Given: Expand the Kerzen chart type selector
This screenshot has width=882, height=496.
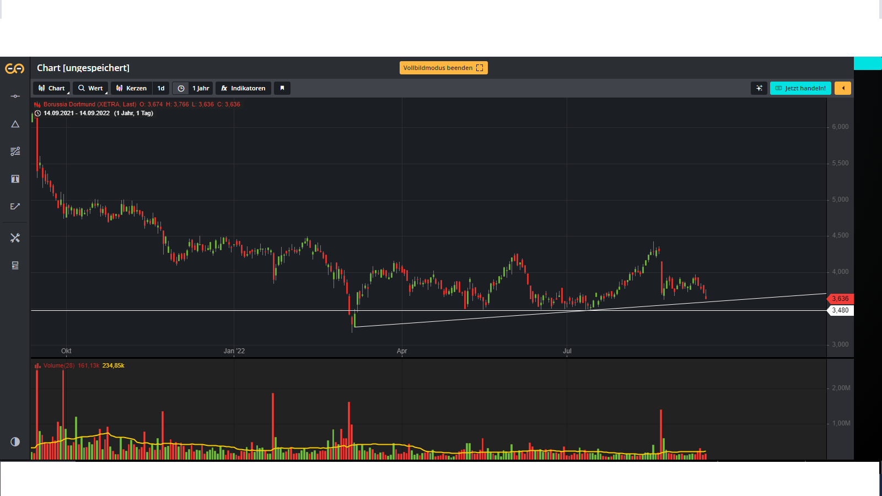Looking at the screenshot, I should click(x=131, y=88).
